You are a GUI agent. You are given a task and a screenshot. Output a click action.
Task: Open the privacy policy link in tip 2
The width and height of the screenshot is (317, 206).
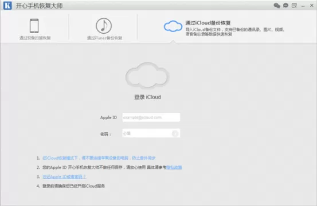click(x=174, y=167)
